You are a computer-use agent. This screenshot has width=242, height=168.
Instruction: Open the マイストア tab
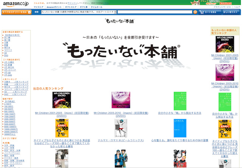tap(39, 7)
